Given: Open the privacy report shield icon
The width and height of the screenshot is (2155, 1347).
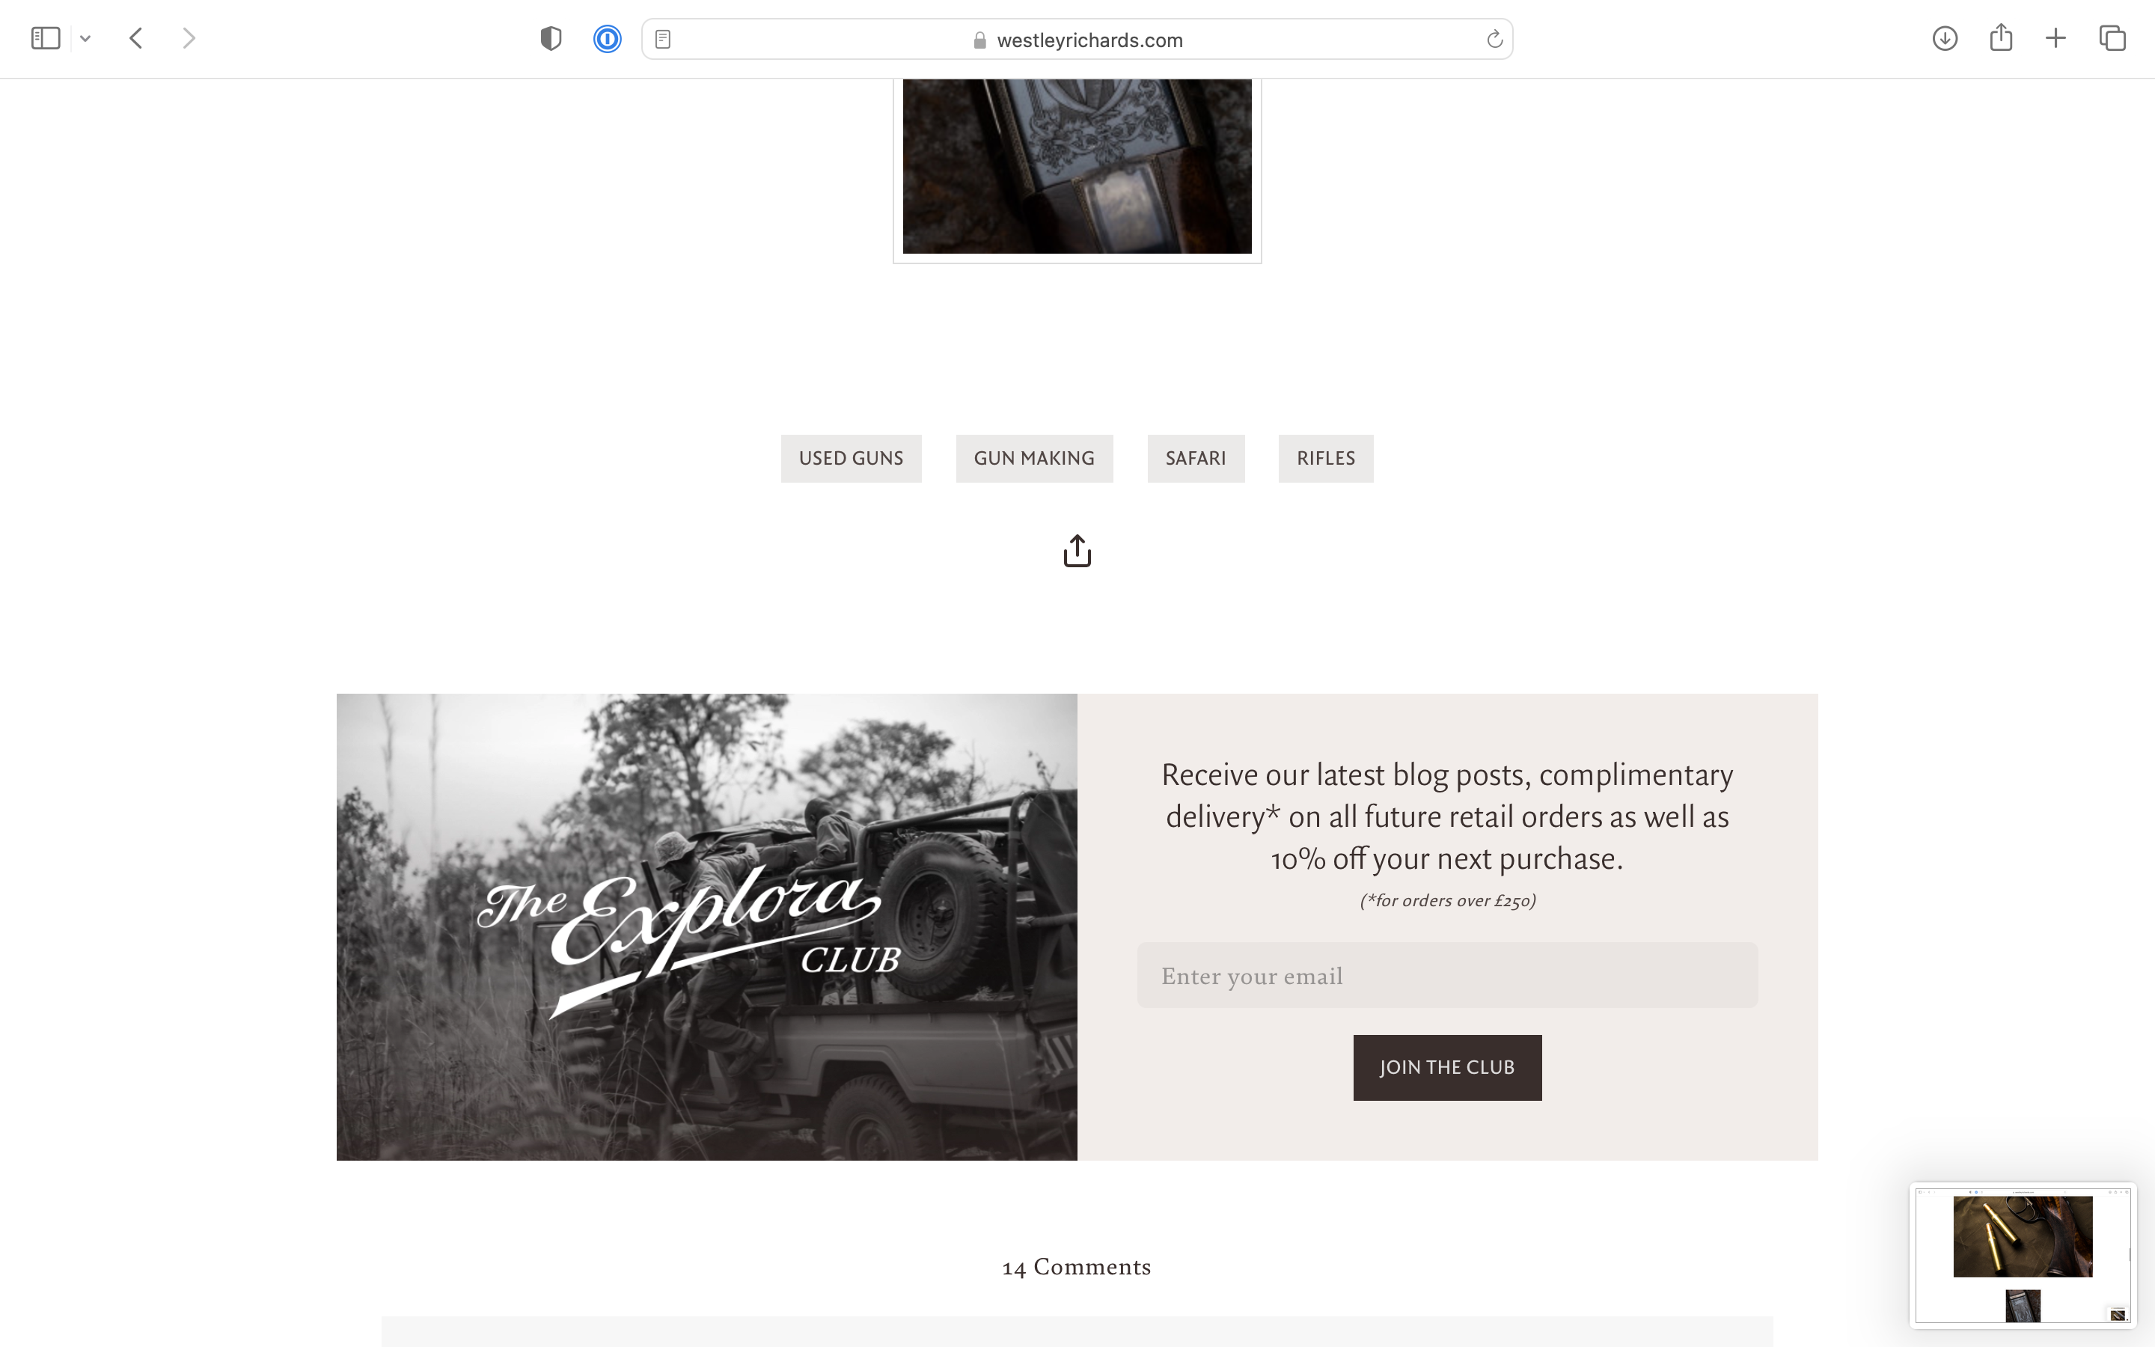Looking at the screenshot, I should click(x=551, y=38).
